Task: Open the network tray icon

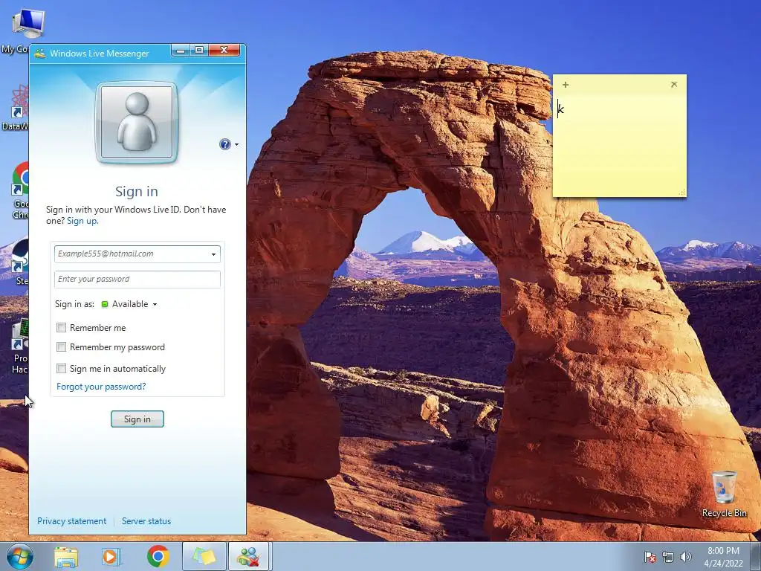Action: (668, 557)
